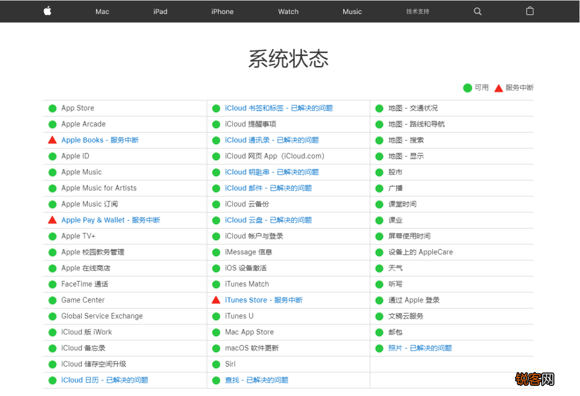Open Apple Books - 服务中断 link
Screen dimensions: 580x396
(x=100, y=140)
